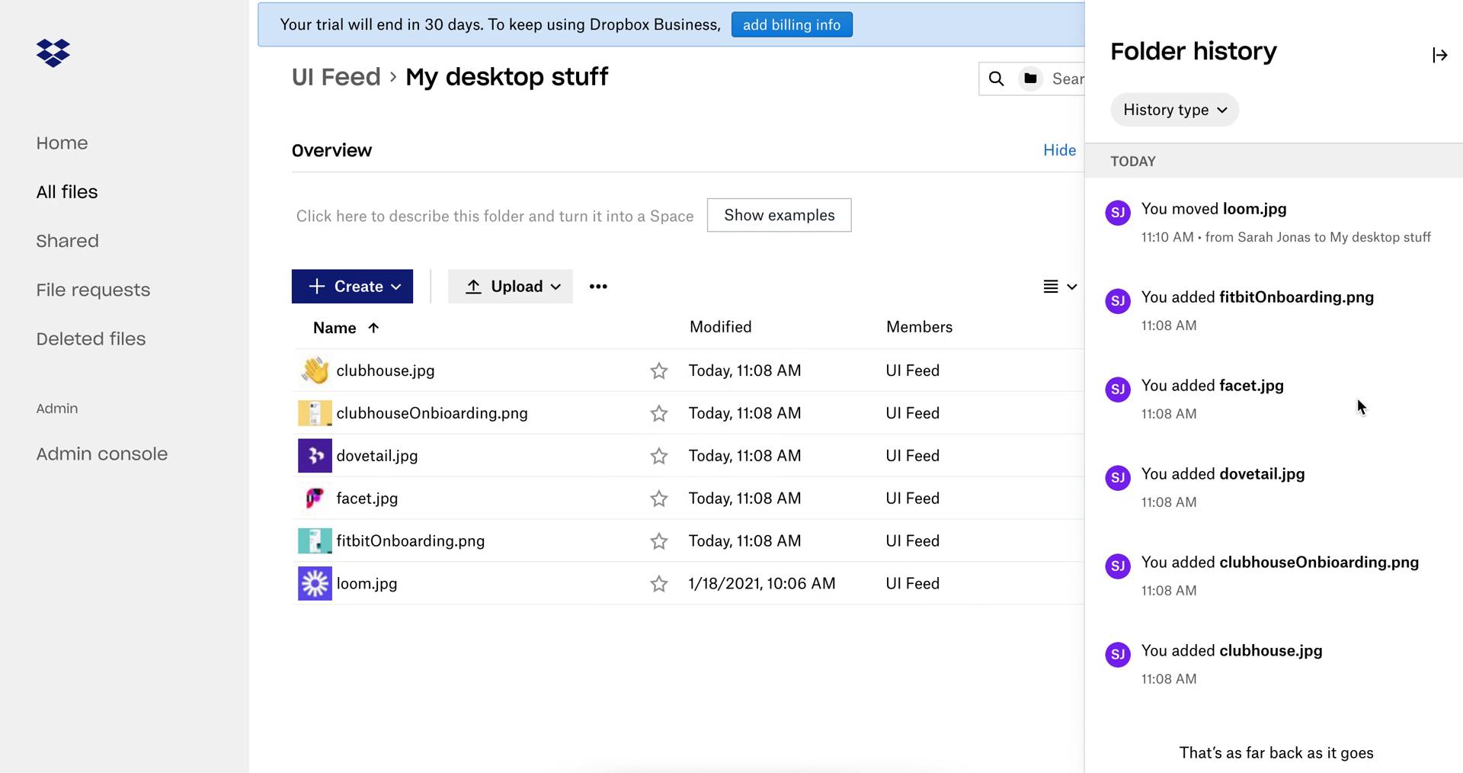Open File requests in sidebar
The width and height of the screenshot is (1463, 773).
[93, 290]
